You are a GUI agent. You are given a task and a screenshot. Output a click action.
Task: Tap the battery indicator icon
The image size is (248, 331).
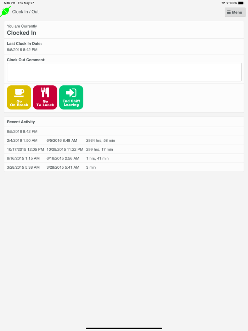coord(241,3)
